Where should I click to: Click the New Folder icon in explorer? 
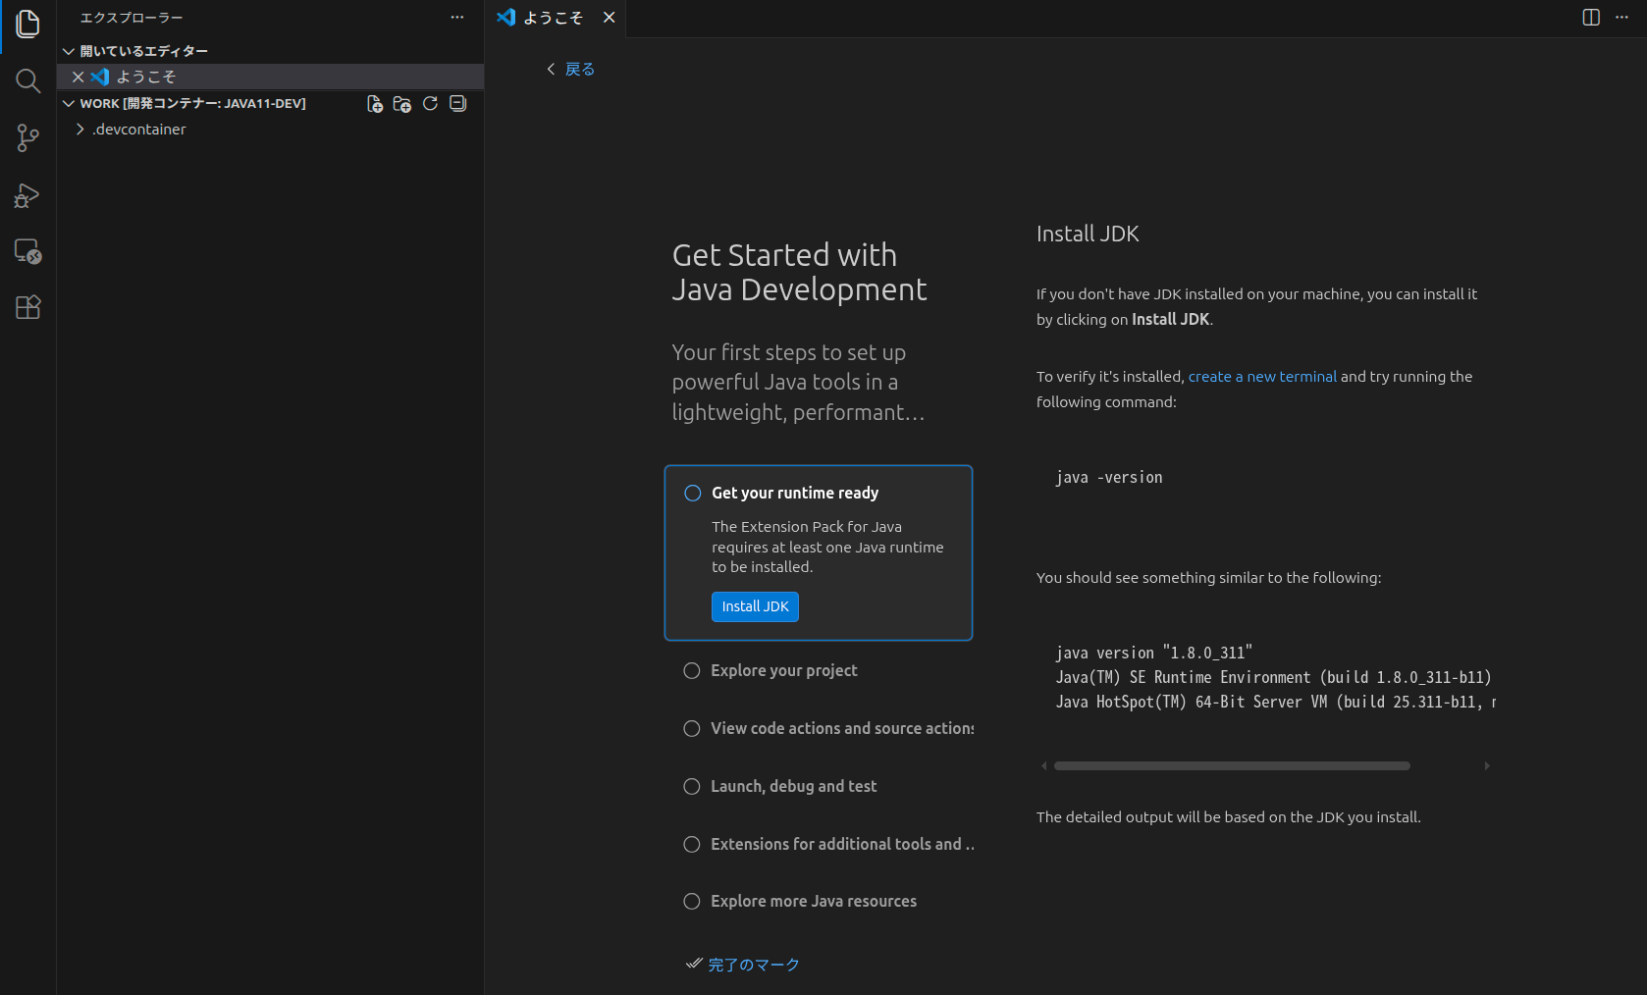pos(401,104)
